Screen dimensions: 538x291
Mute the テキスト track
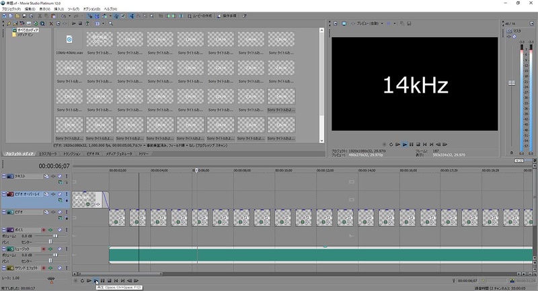click(60, 176)
